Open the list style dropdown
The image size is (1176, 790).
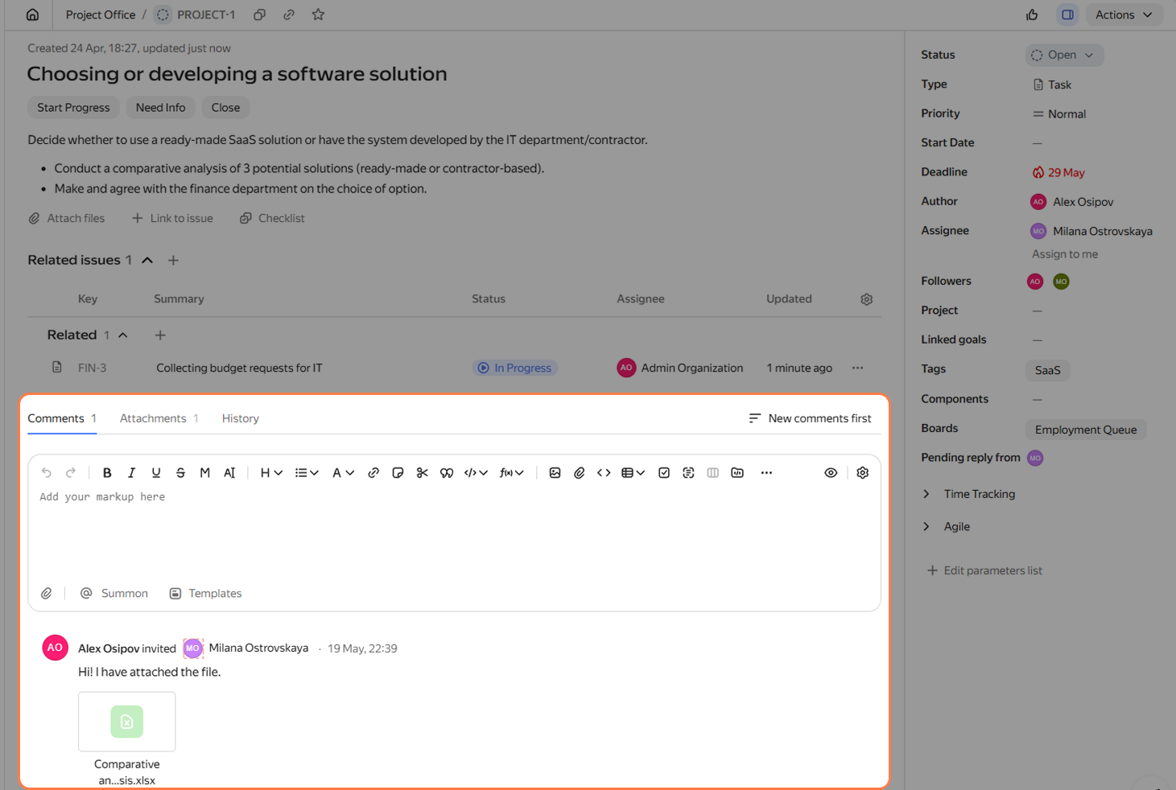click(x=307, y=473)
